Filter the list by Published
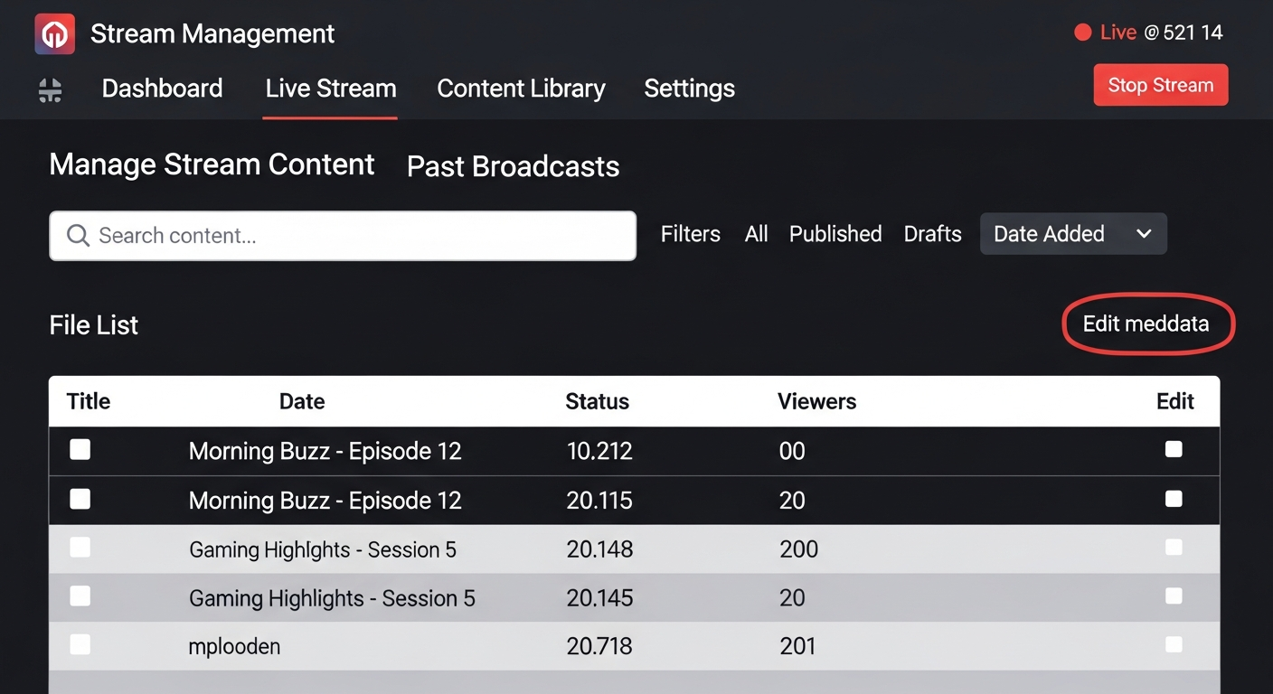 [835, 234]
